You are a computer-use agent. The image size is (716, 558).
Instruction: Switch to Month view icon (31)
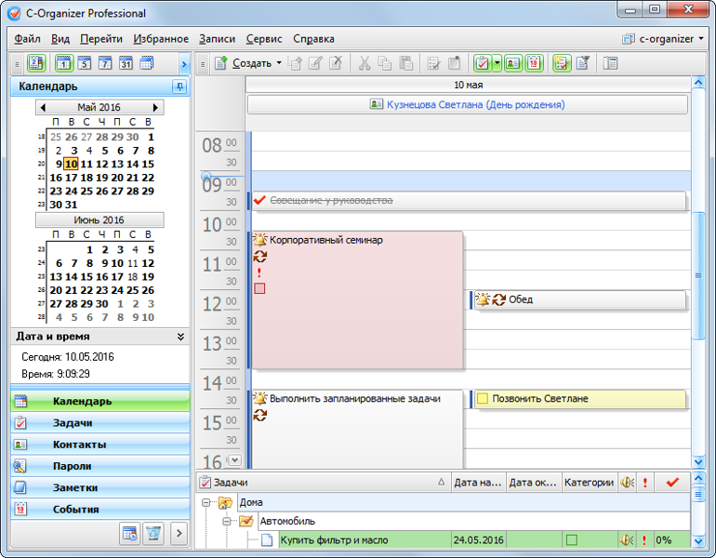point(126,64)
